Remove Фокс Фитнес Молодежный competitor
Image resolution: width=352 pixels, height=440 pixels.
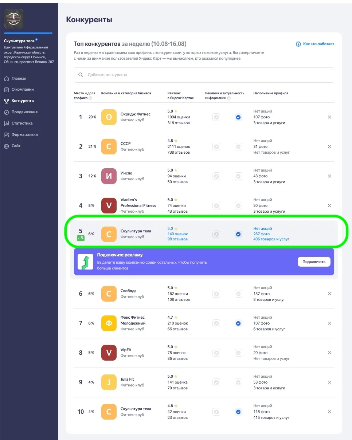[x=329, y=323]
